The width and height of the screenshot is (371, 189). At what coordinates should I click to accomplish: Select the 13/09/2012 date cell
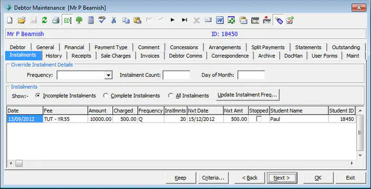pyautogui.click(x=25, y=119)
